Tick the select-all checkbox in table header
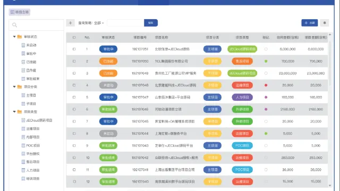340x191 pixels. point(74,38)
